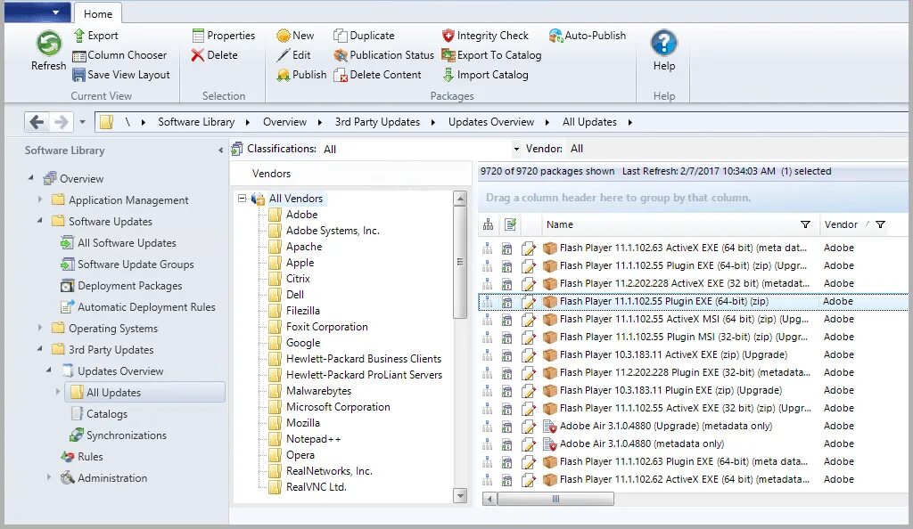The width and height of the screenshot is (913, 529).
Task: Open Properties from the ribbon
Action: pos(224,36)
